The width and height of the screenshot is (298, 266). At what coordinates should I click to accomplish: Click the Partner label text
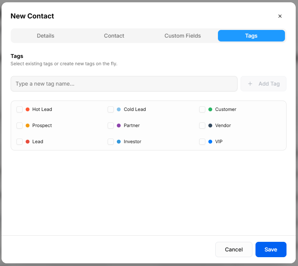click(132, 126)
